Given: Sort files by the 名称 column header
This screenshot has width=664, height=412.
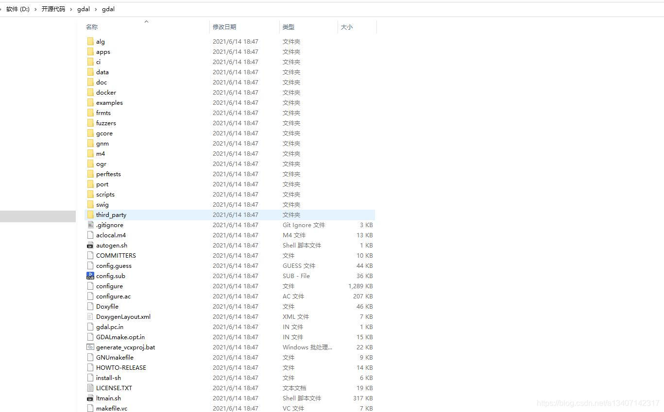Looking at the screenshot, I should click(x=92, y=27).
